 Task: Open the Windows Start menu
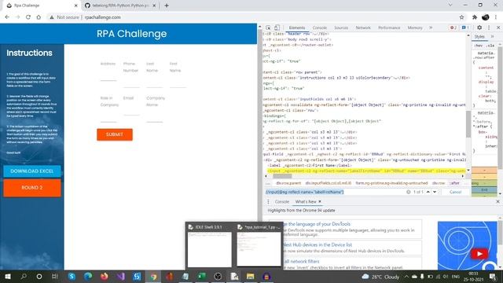tap(8, 276)
